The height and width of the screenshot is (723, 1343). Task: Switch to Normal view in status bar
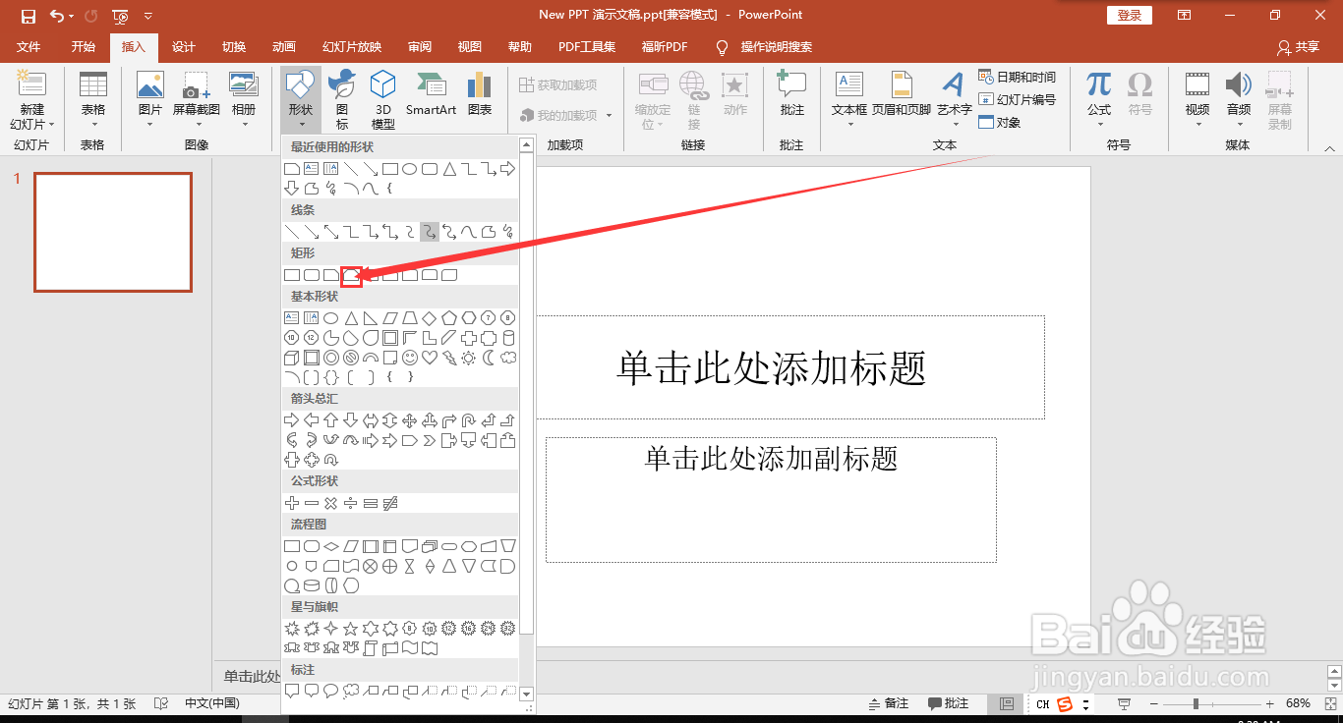pos(1006,703)
